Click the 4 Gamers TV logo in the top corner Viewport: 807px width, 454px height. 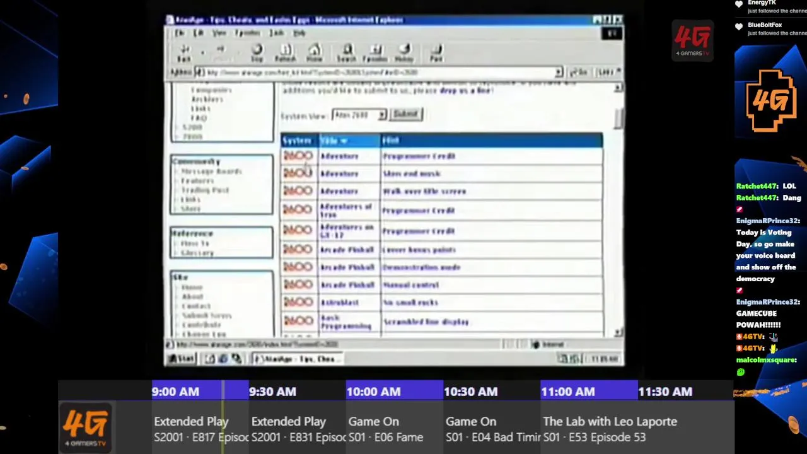[x=692, y=41]
